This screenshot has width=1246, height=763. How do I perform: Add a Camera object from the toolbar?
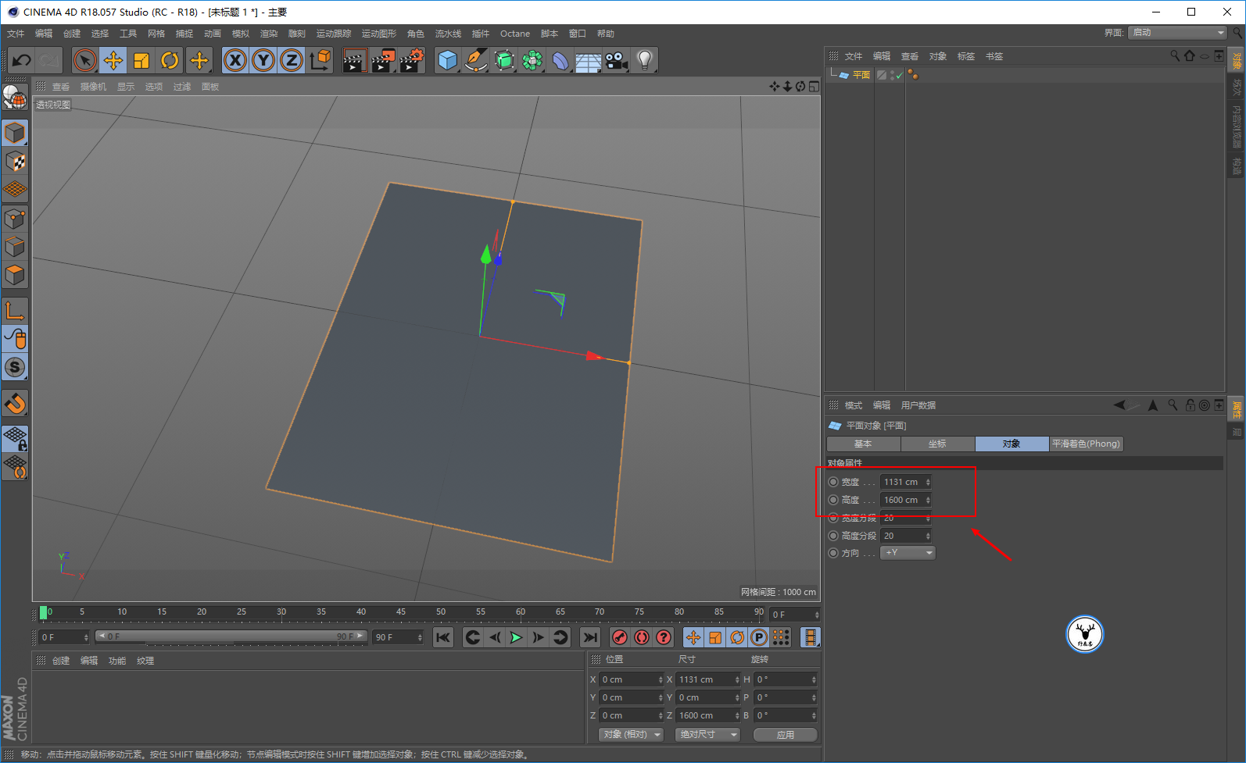[617, 60]
